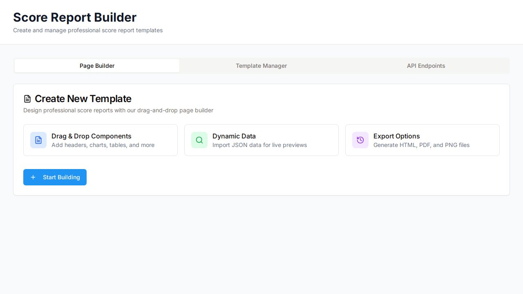
Task: Click the purple history icon for Export Options
Action: [360, 140]
